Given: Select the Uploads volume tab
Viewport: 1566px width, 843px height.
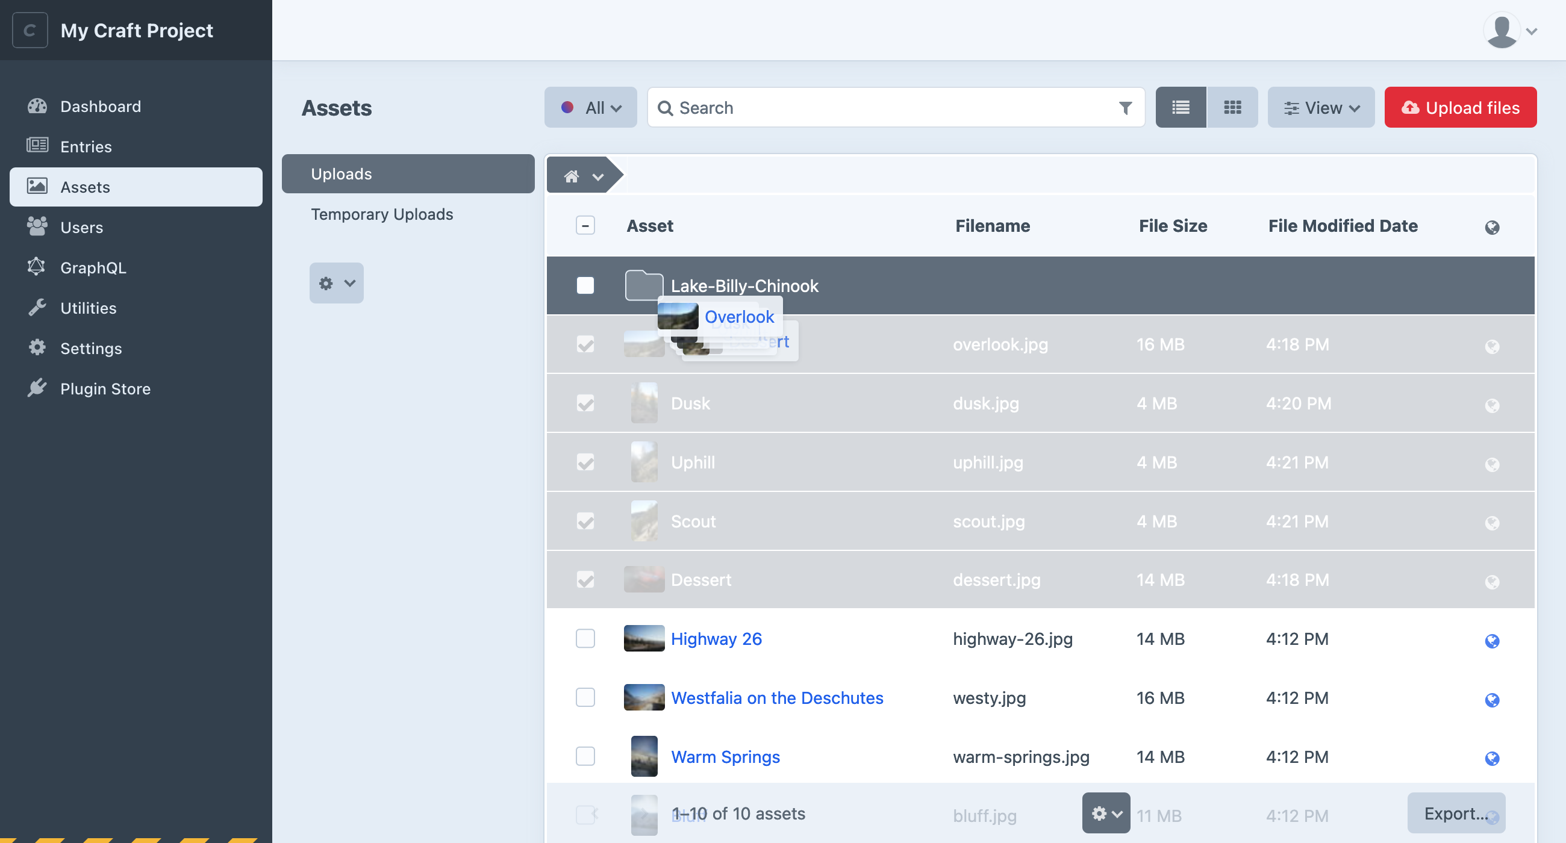Looking at the screenshot, I should coord(341,173).
